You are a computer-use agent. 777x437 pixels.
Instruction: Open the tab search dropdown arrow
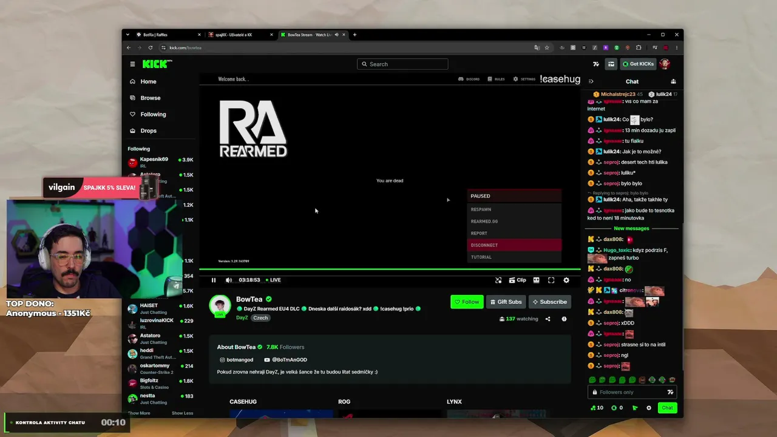tap(129, 35)
